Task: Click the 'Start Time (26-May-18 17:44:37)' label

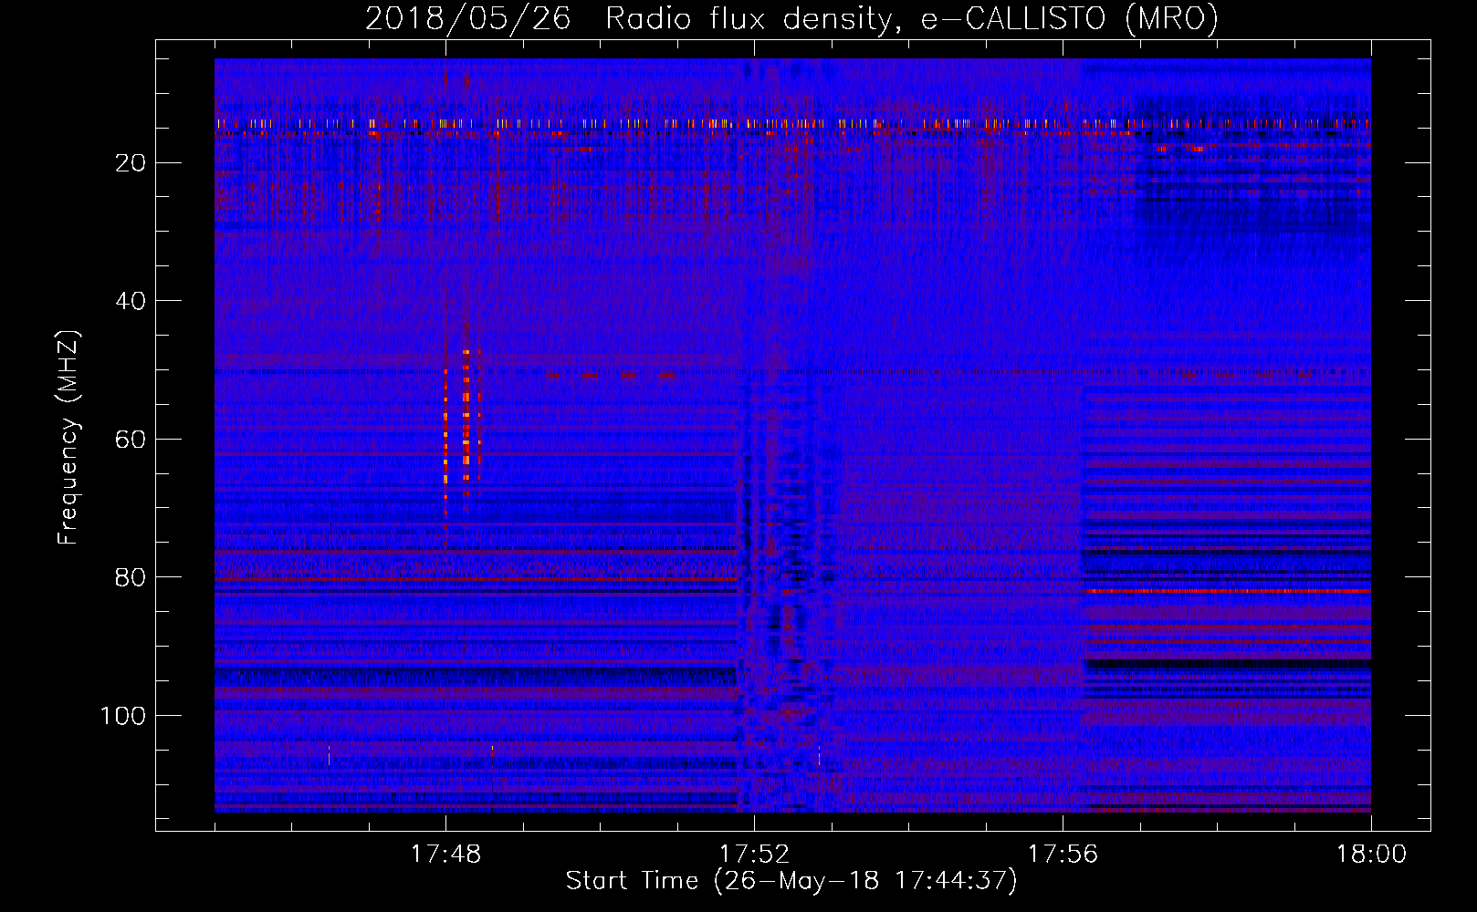Action: [x=791, y=881]
